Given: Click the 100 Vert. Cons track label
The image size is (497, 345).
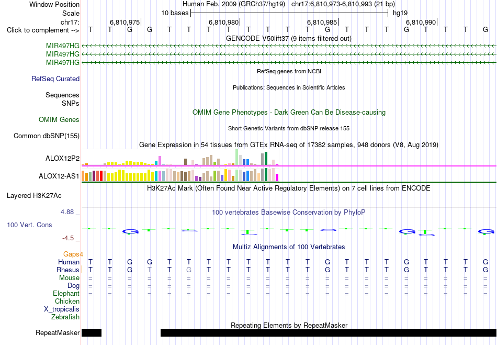Looking at the screenshot, I should click(29, 225).
